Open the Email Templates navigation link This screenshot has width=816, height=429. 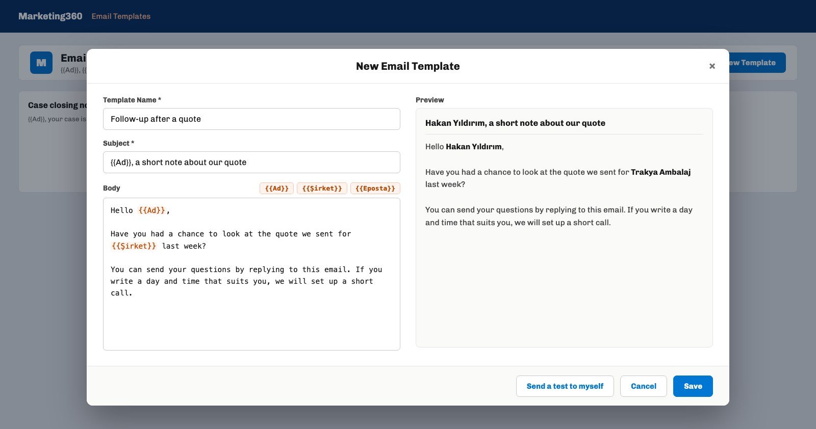[x=121, y=16]
